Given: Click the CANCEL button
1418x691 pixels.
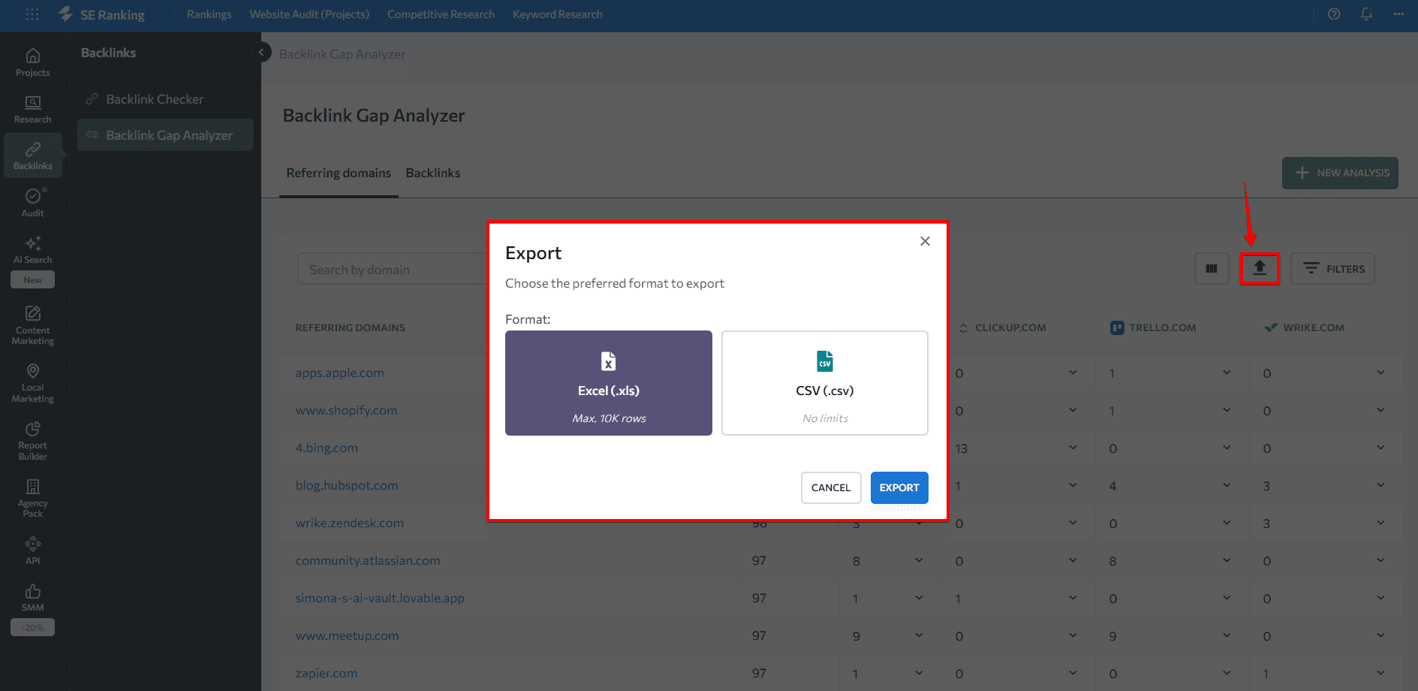Looking at the screenshot, I should pos(831,487).
